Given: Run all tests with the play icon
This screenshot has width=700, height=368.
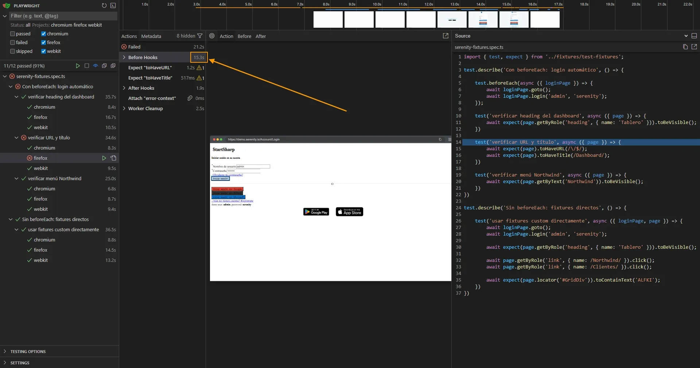Looking at the screenshot, I should (x=78, y=66).
